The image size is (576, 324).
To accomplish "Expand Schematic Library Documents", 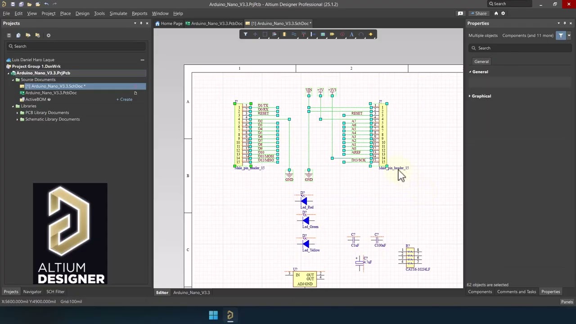I will (x=17, y=119).
